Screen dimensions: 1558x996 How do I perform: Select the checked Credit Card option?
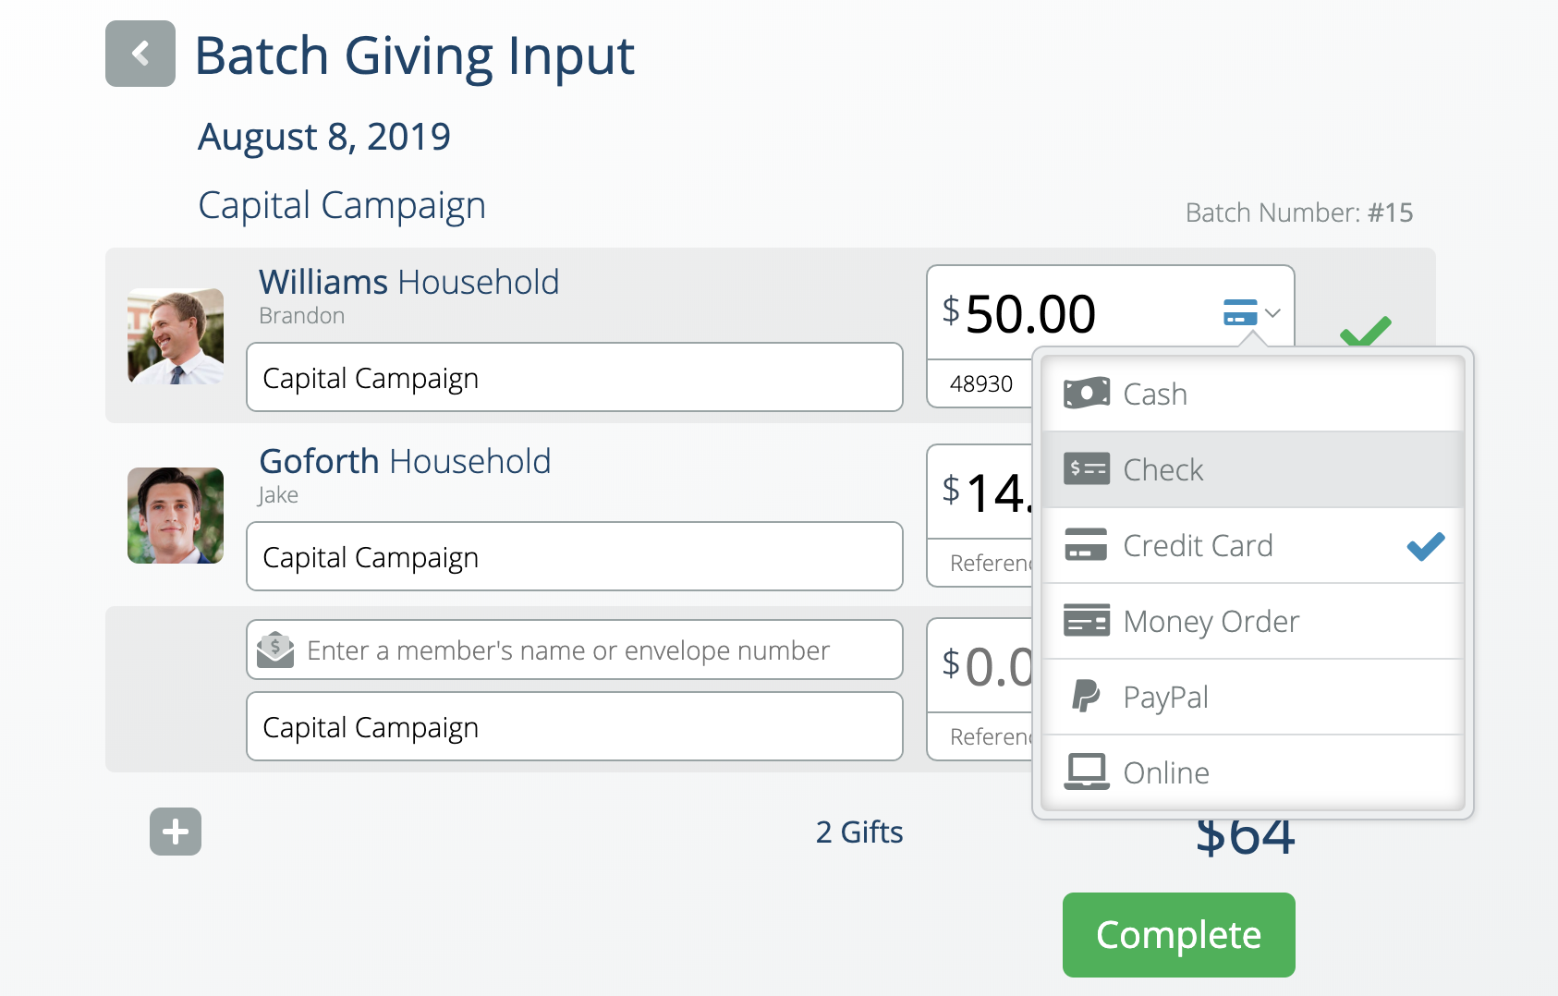[x=1253, y=545]
